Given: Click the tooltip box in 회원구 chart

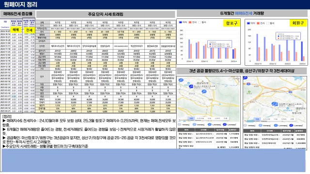Looking at the screenshot, I should coord(288,36).
